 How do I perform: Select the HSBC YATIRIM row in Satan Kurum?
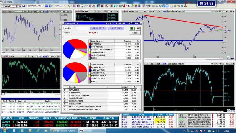click(x=114, y=70)
